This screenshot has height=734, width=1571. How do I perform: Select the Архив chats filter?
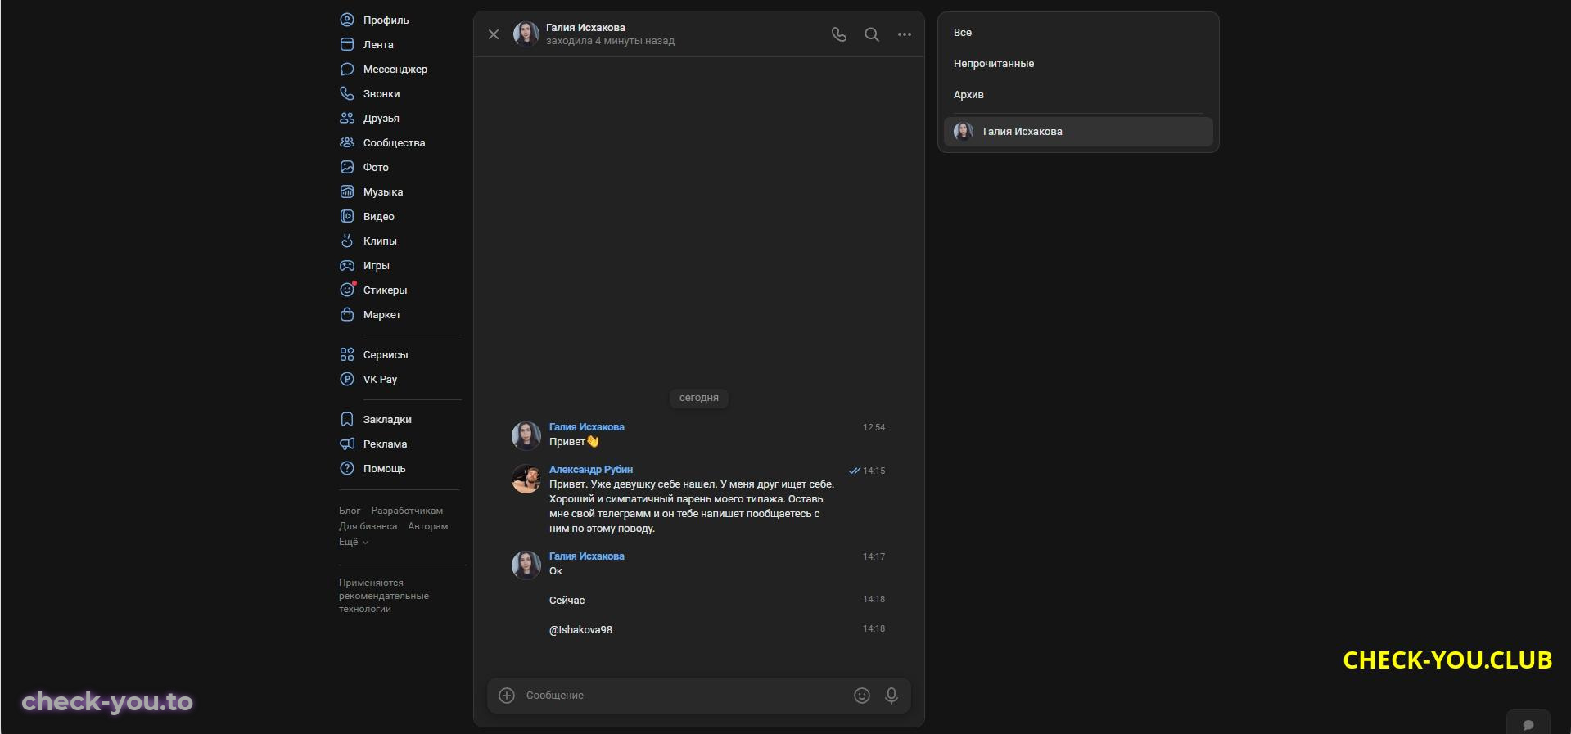[968, 95]
